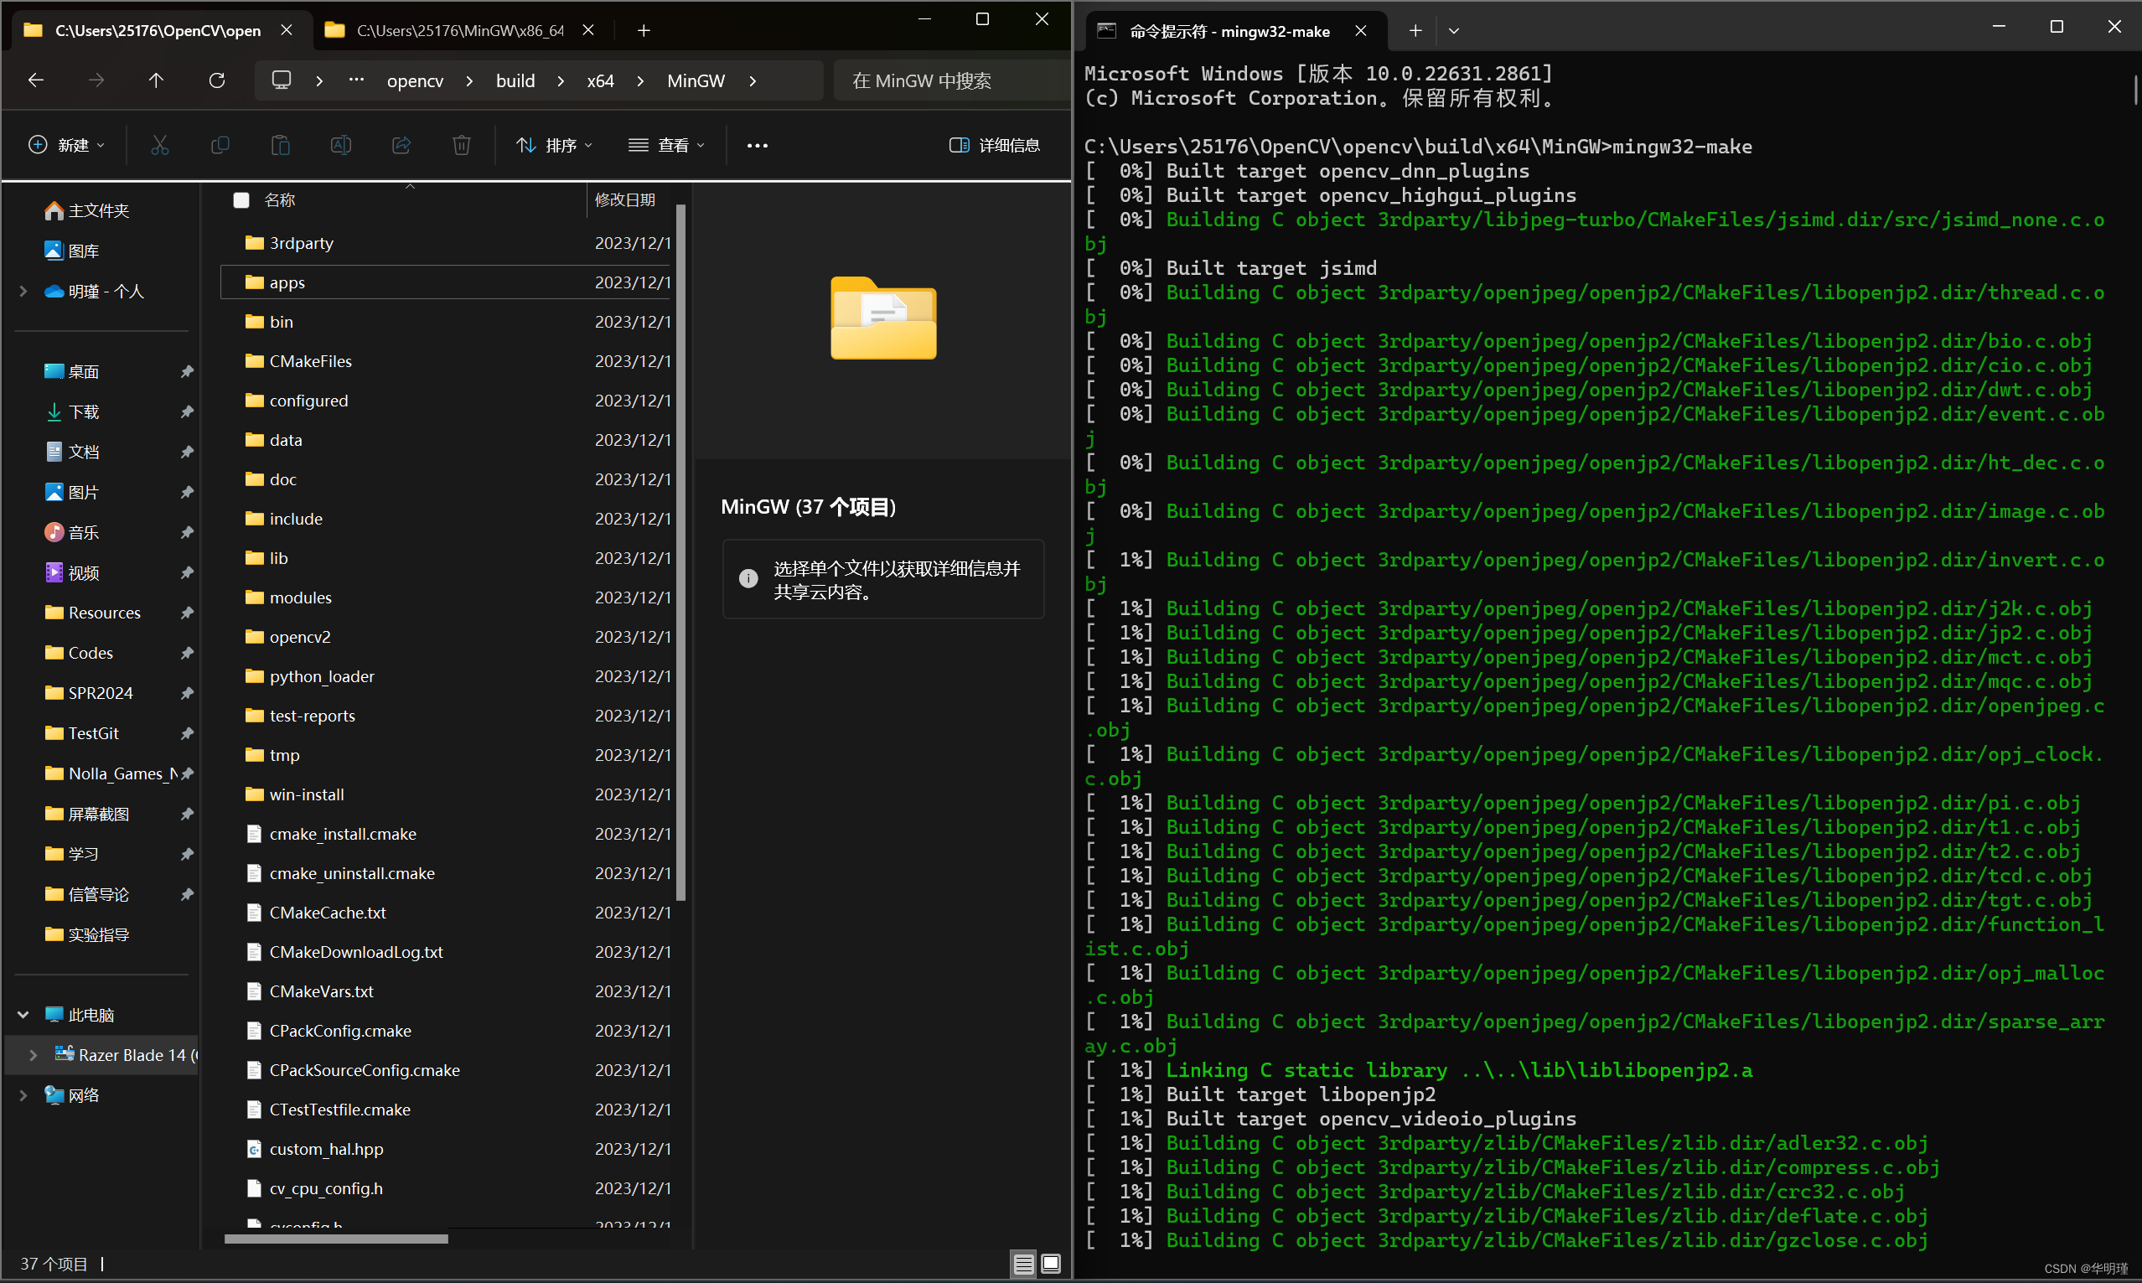Go up one directory level
This screenshot has height=1283, width=2142.
click(157, 80)
